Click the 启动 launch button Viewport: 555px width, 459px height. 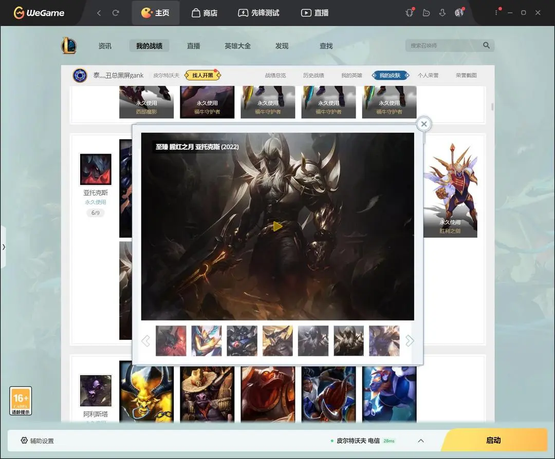pos(494,440)
